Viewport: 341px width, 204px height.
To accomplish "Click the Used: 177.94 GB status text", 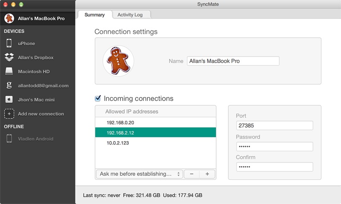I will [x=183, y=195].
